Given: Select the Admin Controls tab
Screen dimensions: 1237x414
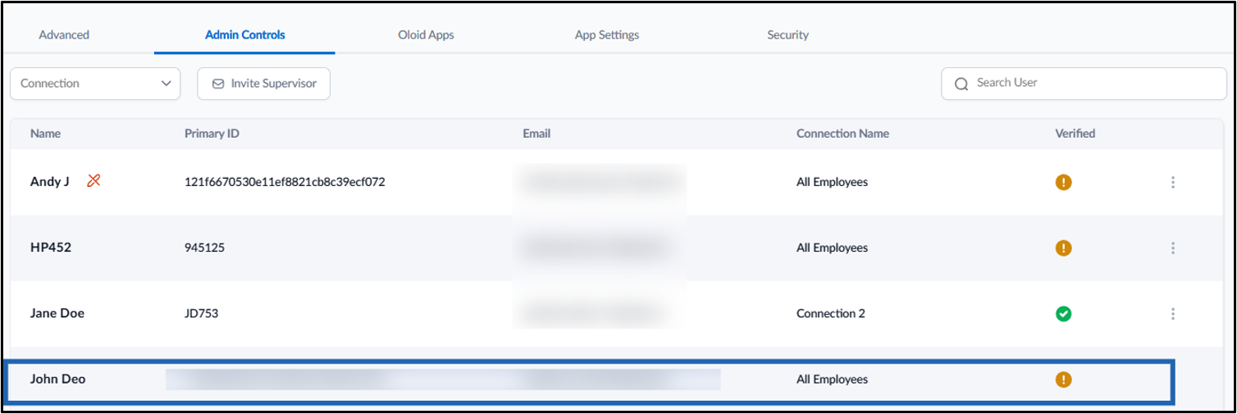Looking at the screenshot, I should pos(244,34).
